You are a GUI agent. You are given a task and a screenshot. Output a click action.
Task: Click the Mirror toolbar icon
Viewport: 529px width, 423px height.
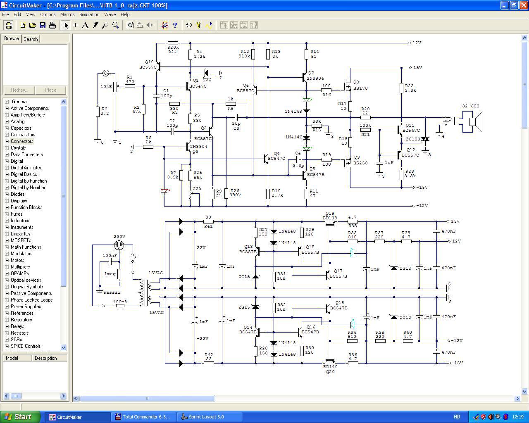click(x=150, y=25)
